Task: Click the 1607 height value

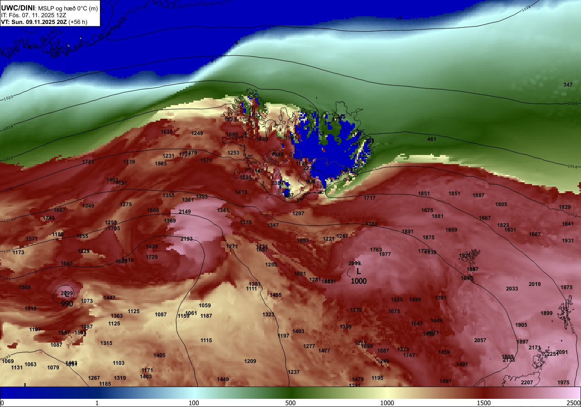Action: 535,234
